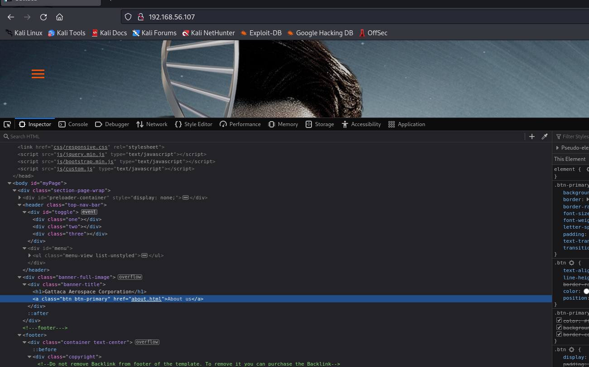Toggle the background property checkbox in .btn-primary
The width and height of the screenshot is (589, 367).
[559, 328]
